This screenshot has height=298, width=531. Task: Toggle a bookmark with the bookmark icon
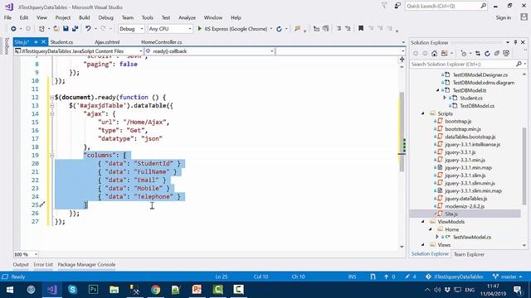(361, 29)
